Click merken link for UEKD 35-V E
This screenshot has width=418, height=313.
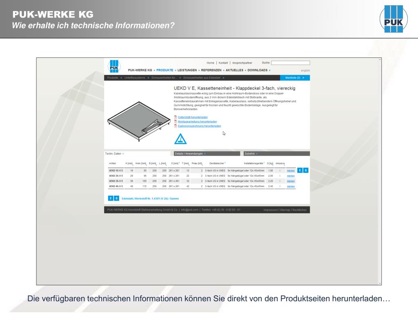click(291, 181)
